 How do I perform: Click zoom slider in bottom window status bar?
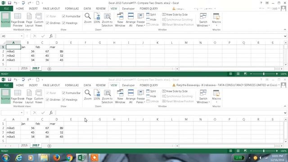click(264, 151)
